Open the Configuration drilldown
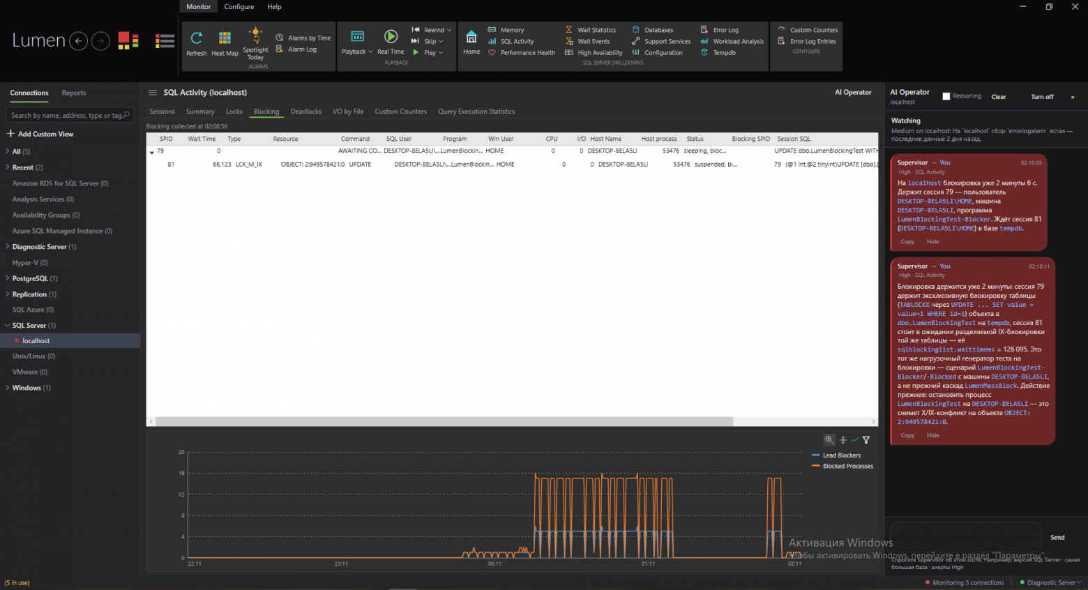1088x590 pixels. pyautogui.click(x=657, y=52)
